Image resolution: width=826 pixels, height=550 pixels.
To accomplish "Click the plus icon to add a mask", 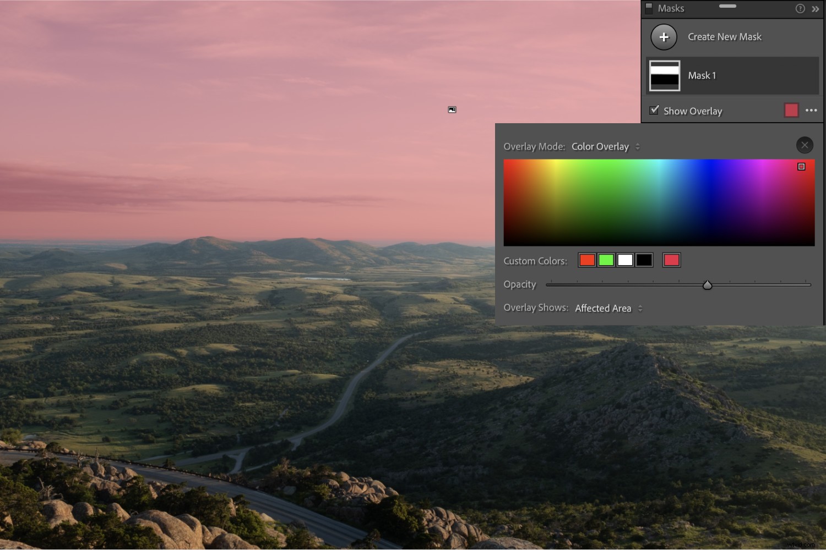I will pos(664,36).
